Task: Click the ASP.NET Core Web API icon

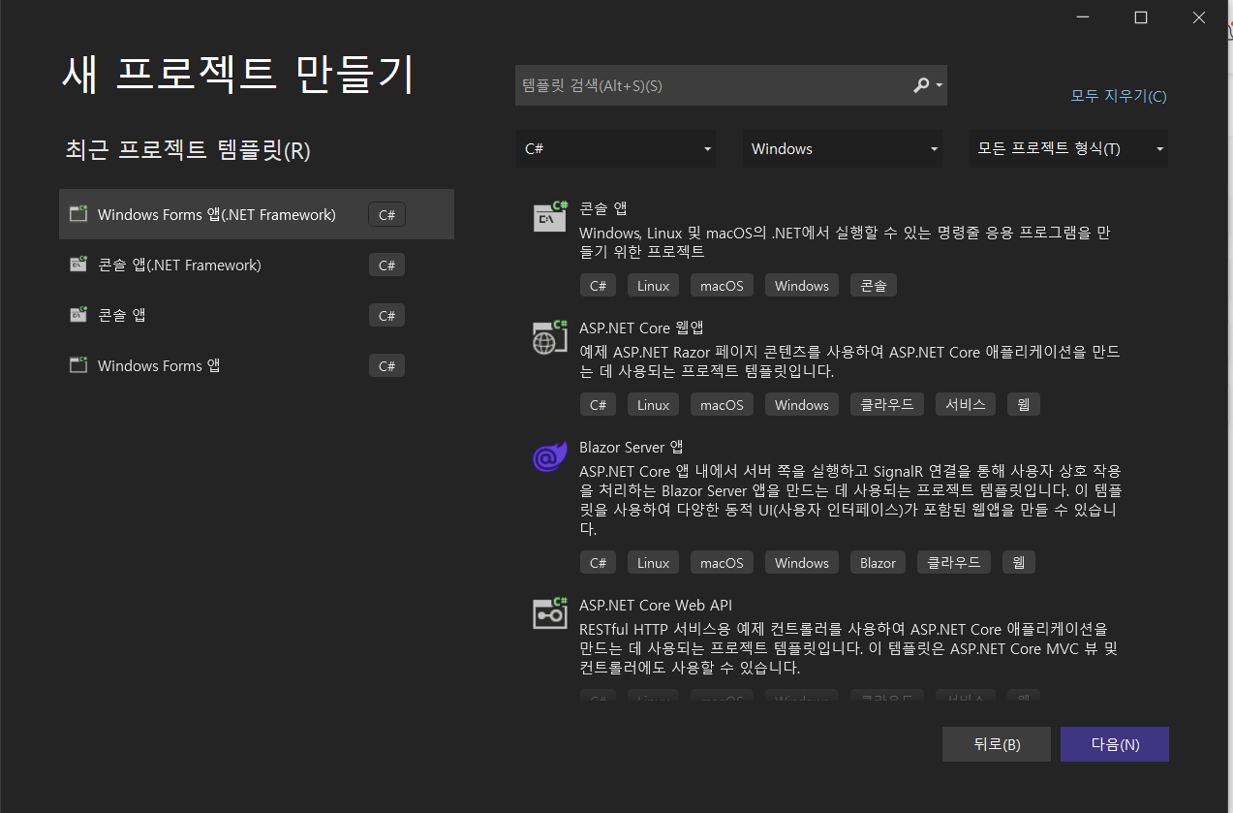Action: 550,613
